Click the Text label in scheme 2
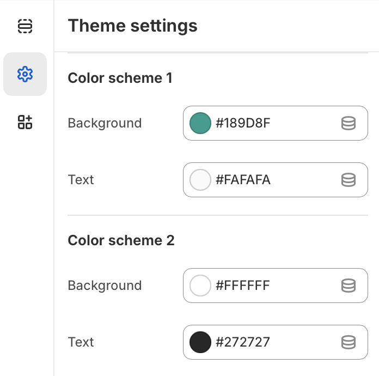This screenshot has width=379, height=376. [x=81, y=342]
